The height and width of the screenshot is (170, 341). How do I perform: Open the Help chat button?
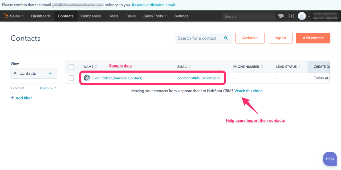pyautogui.click(x=330, y=159)
